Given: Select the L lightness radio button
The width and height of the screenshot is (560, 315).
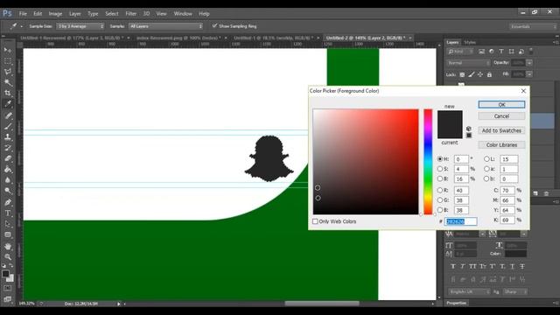Looking at the screenshot, I should pos(486,159).
